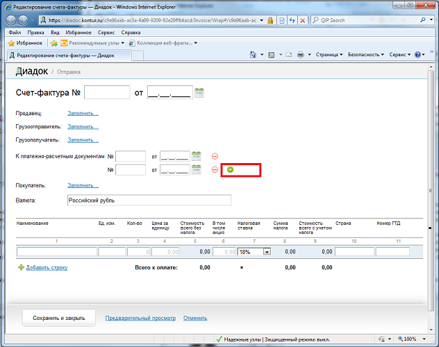This screenshot has height=347, width=439.
Task: Refresh the page with the refresh icon
Action: pyautogui.click(x=292, y=20)
